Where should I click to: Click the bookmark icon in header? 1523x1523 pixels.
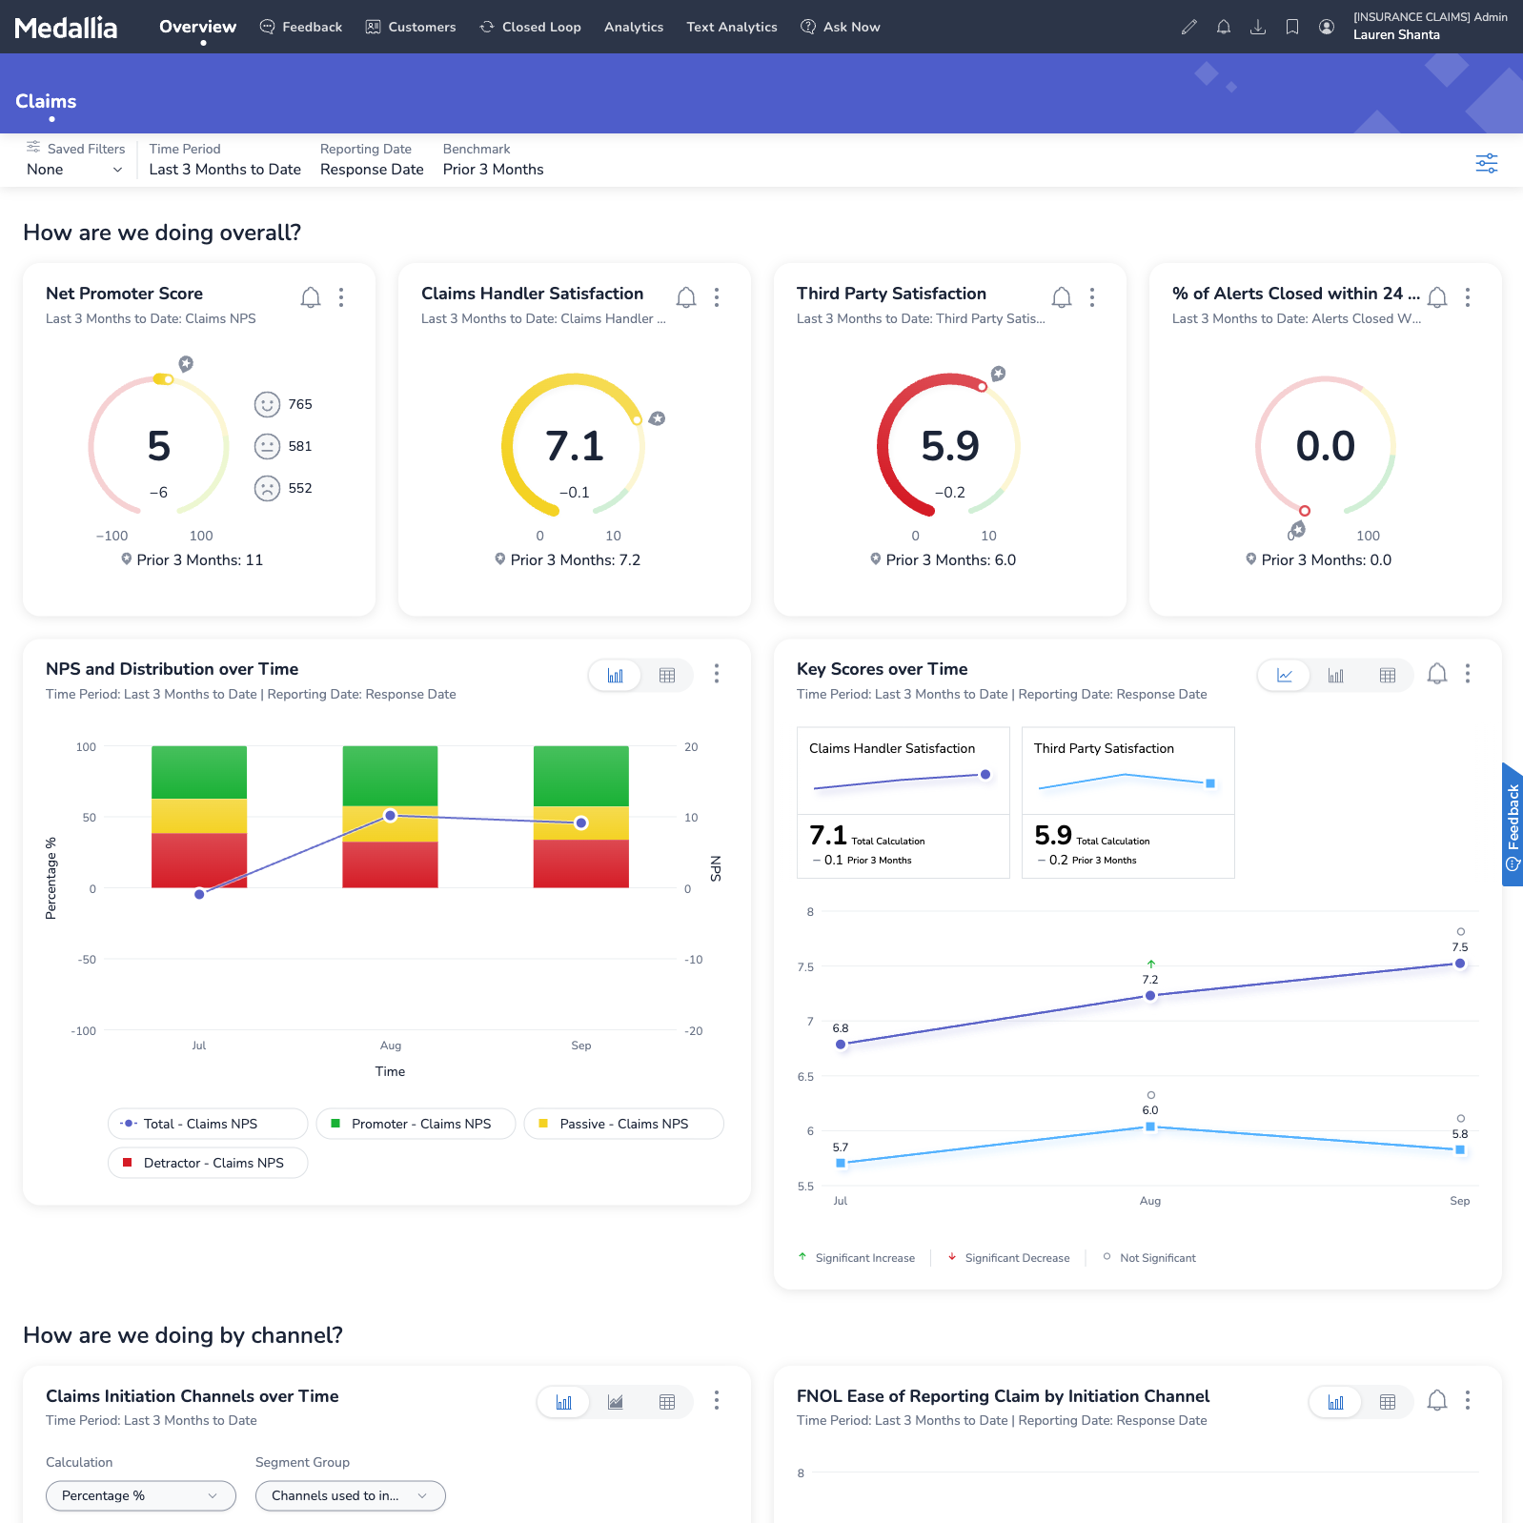[x=1292, y=27]
